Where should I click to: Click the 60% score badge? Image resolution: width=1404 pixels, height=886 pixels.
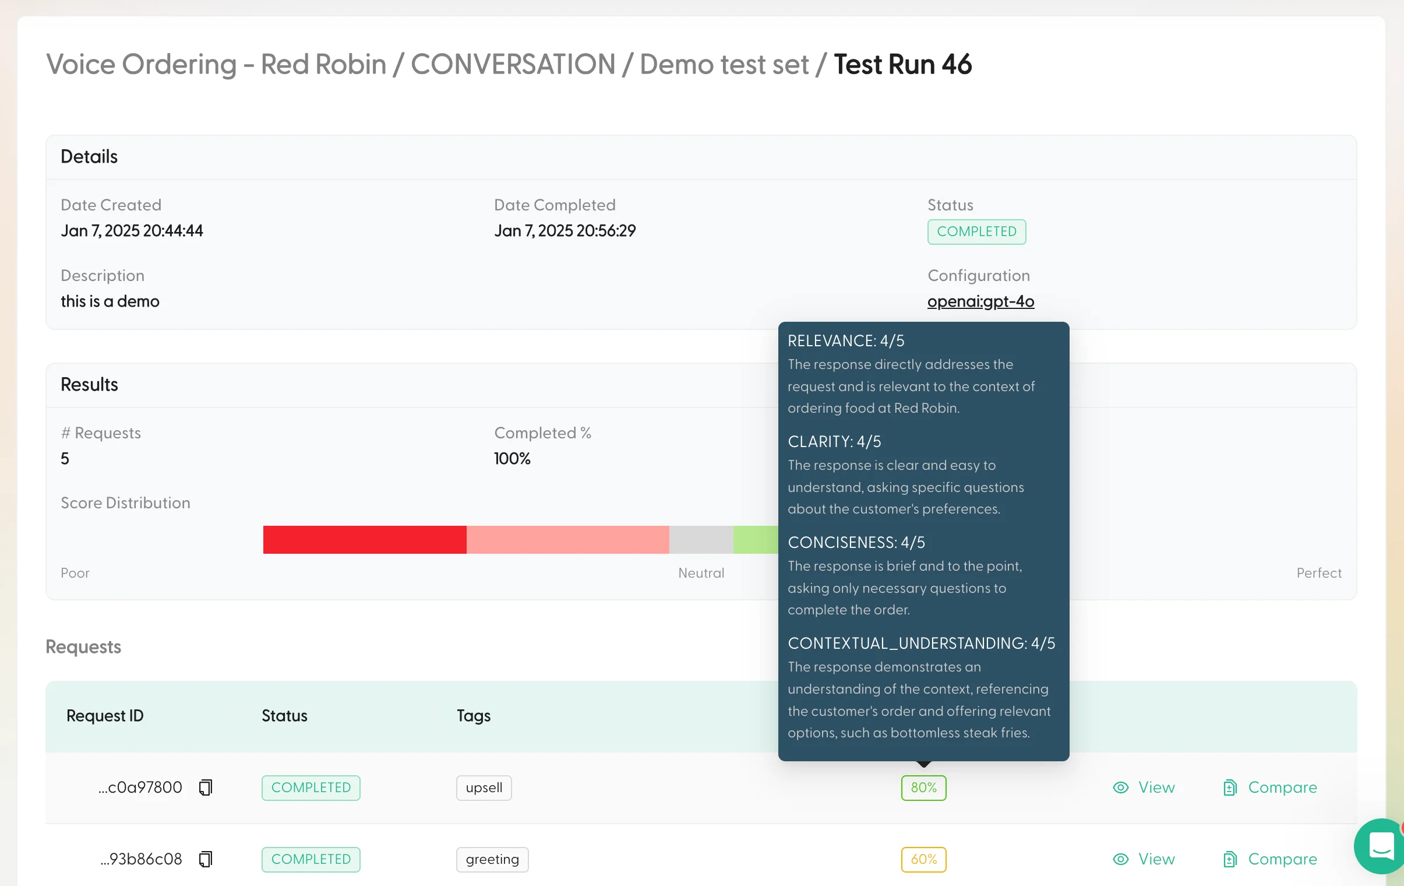(923, 859)
